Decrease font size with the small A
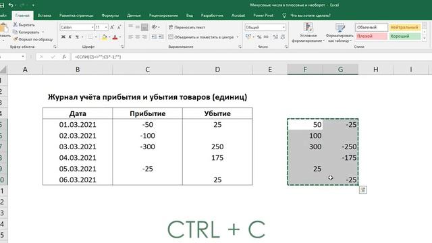The height and width of the screenshot is (243, 432). point(119,27)
